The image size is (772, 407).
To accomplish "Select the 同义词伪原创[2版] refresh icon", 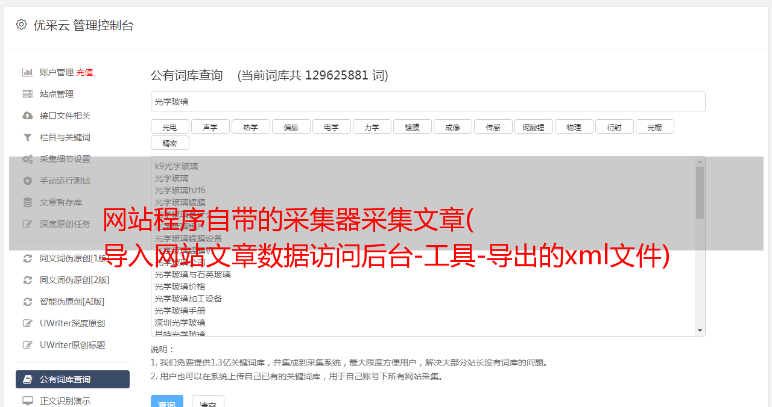I will pyautogui.click(x=27, y=280).
